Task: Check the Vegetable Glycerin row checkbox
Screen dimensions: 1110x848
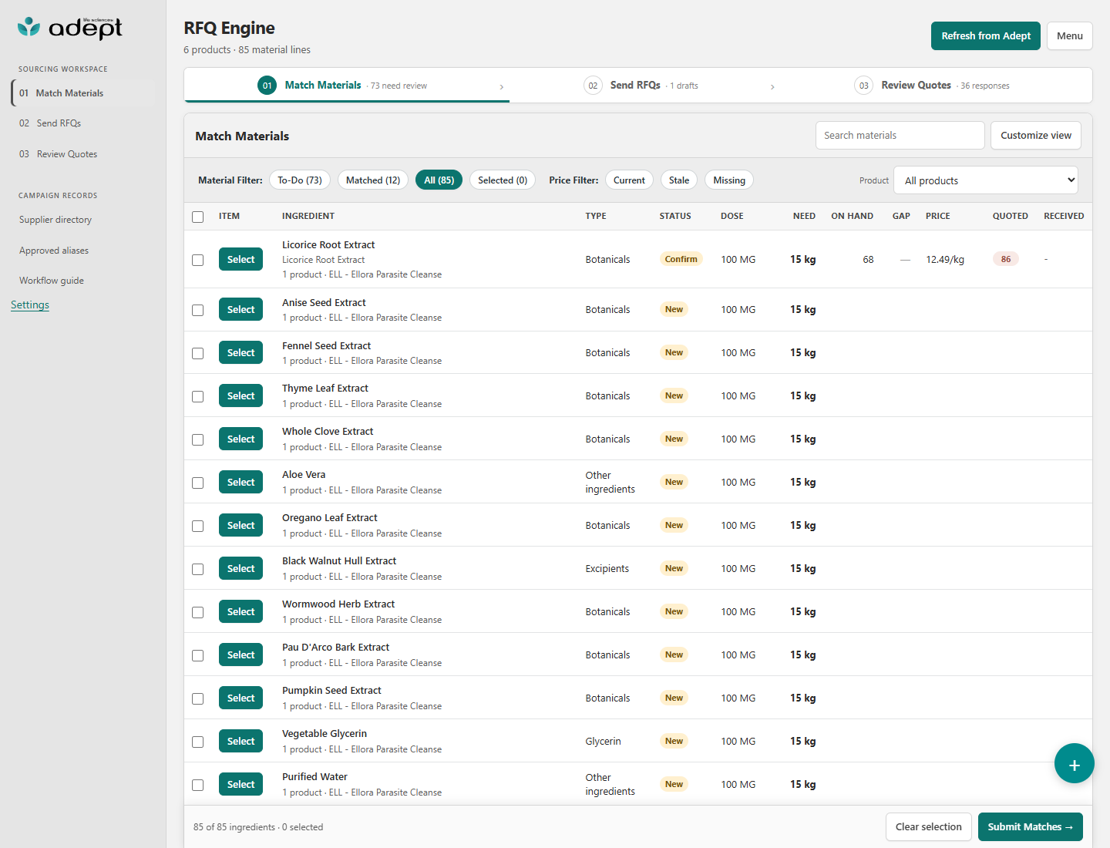Action: click(198, 742)
